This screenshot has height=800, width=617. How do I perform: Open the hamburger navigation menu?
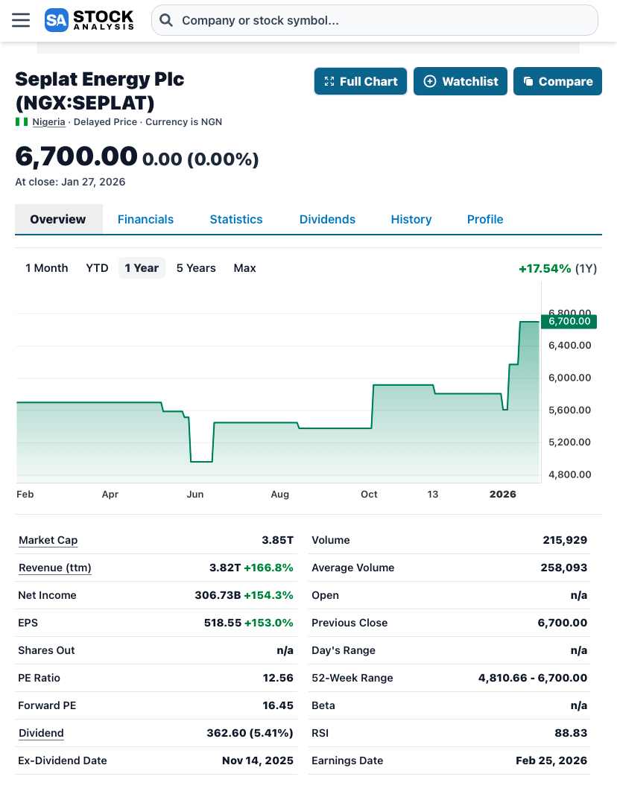click(21, 20)
